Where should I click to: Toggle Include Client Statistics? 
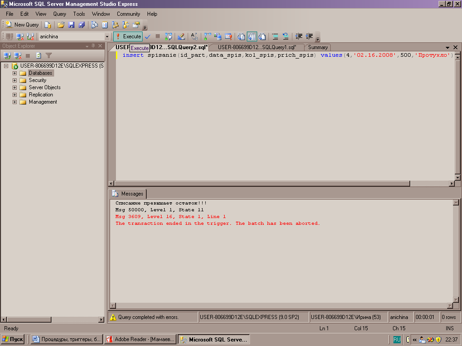click(x=218, y=36)
